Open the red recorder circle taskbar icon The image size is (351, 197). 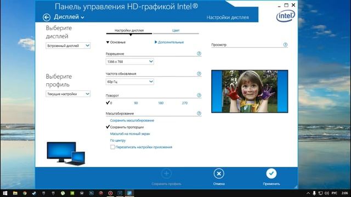coord(110,193)
